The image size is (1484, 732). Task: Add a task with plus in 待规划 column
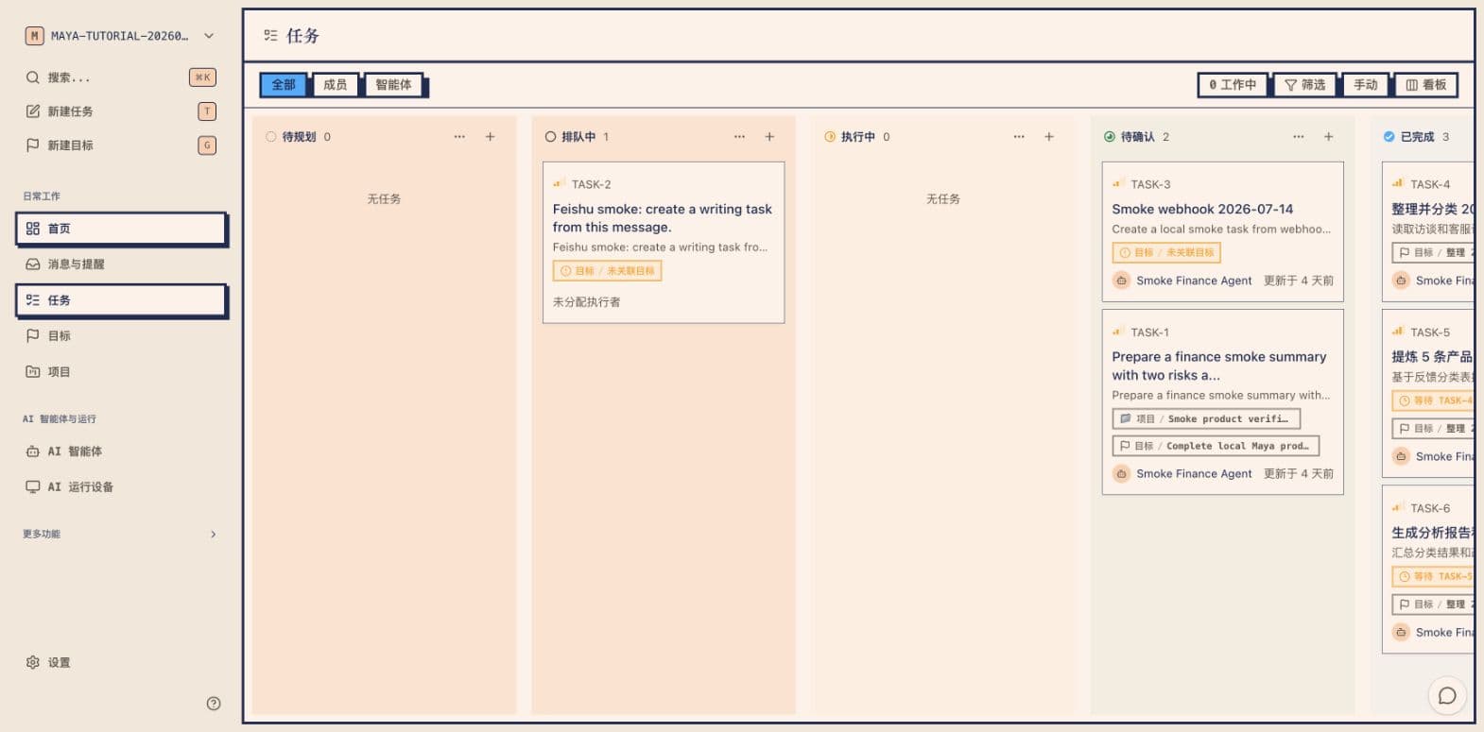490,137
